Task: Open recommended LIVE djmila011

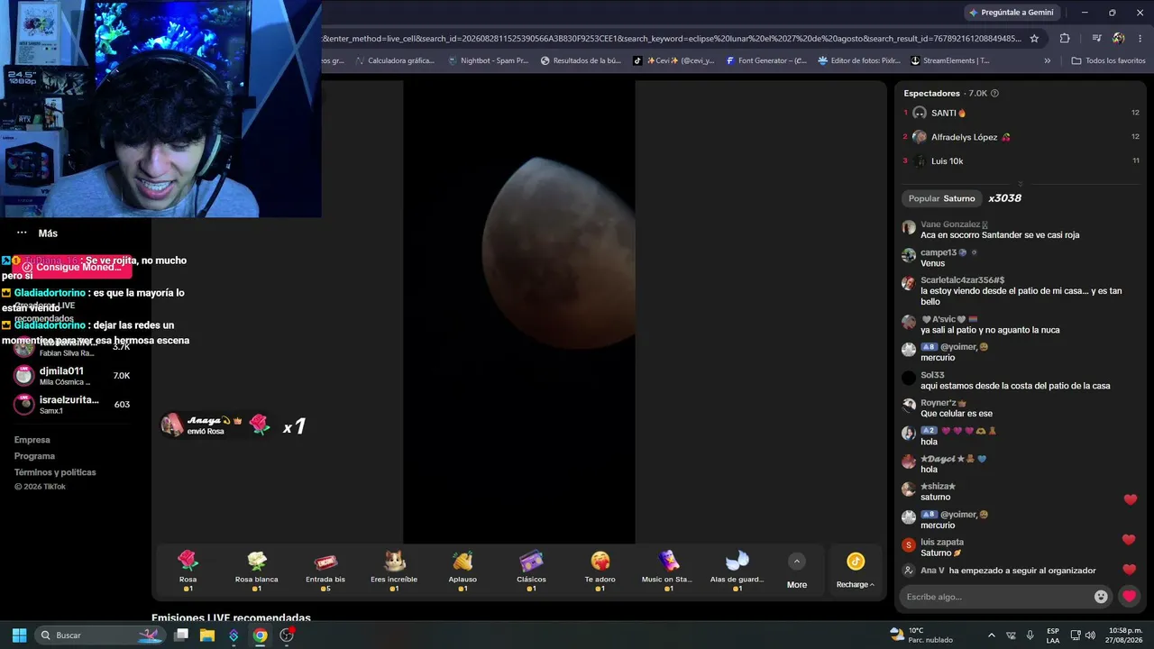Action: point(71,376)
